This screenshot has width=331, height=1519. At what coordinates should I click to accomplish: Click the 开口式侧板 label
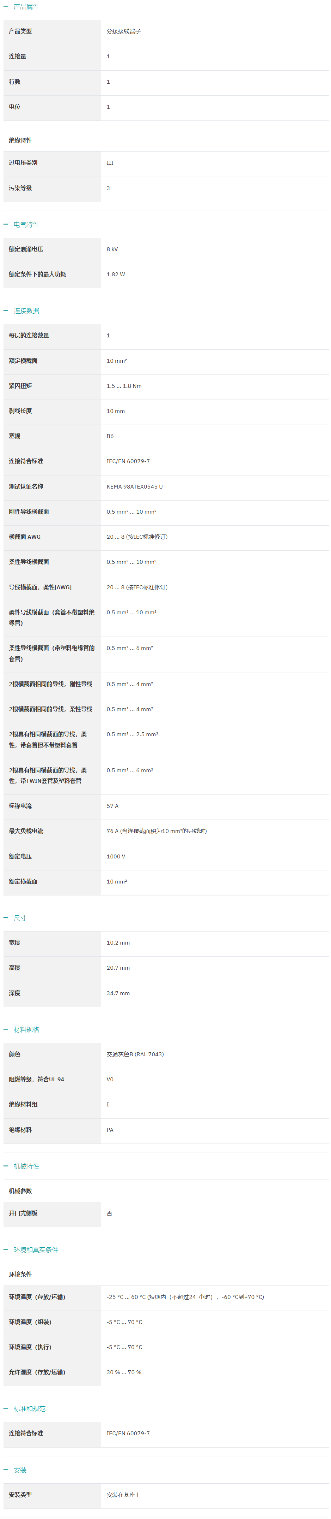point(24,1213)
